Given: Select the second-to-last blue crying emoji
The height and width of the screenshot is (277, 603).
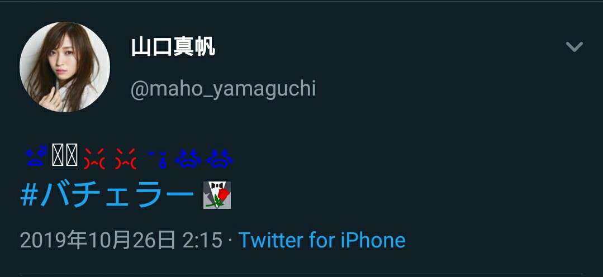Looking at the screenshot, I should click(x=188, y=159).
